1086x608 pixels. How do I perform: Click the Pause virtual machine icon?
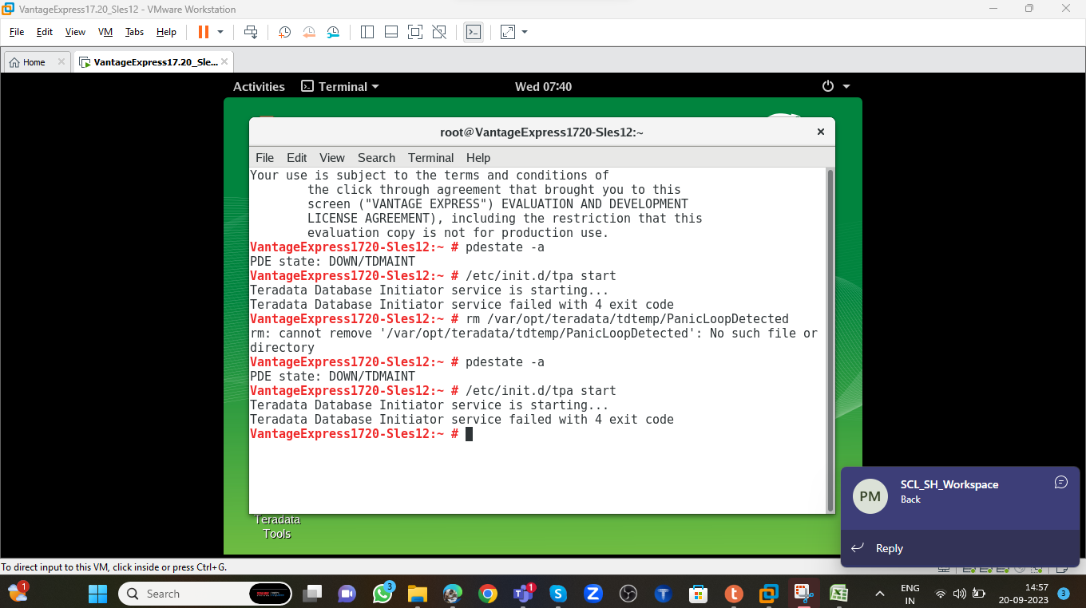click(x=203, y=32)
